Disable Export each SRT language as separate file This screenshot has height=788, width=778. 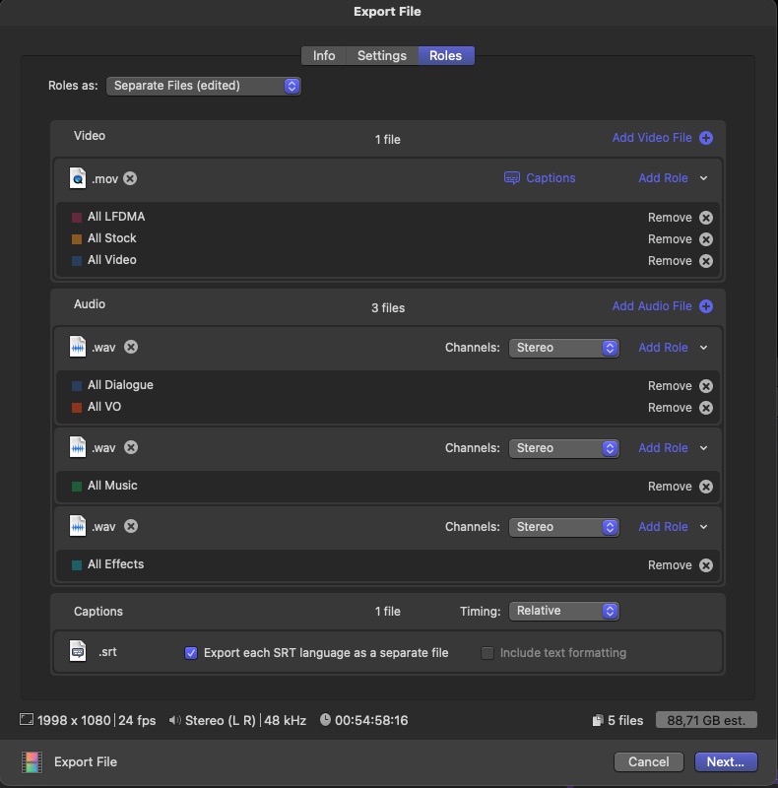tap(191, 653)
